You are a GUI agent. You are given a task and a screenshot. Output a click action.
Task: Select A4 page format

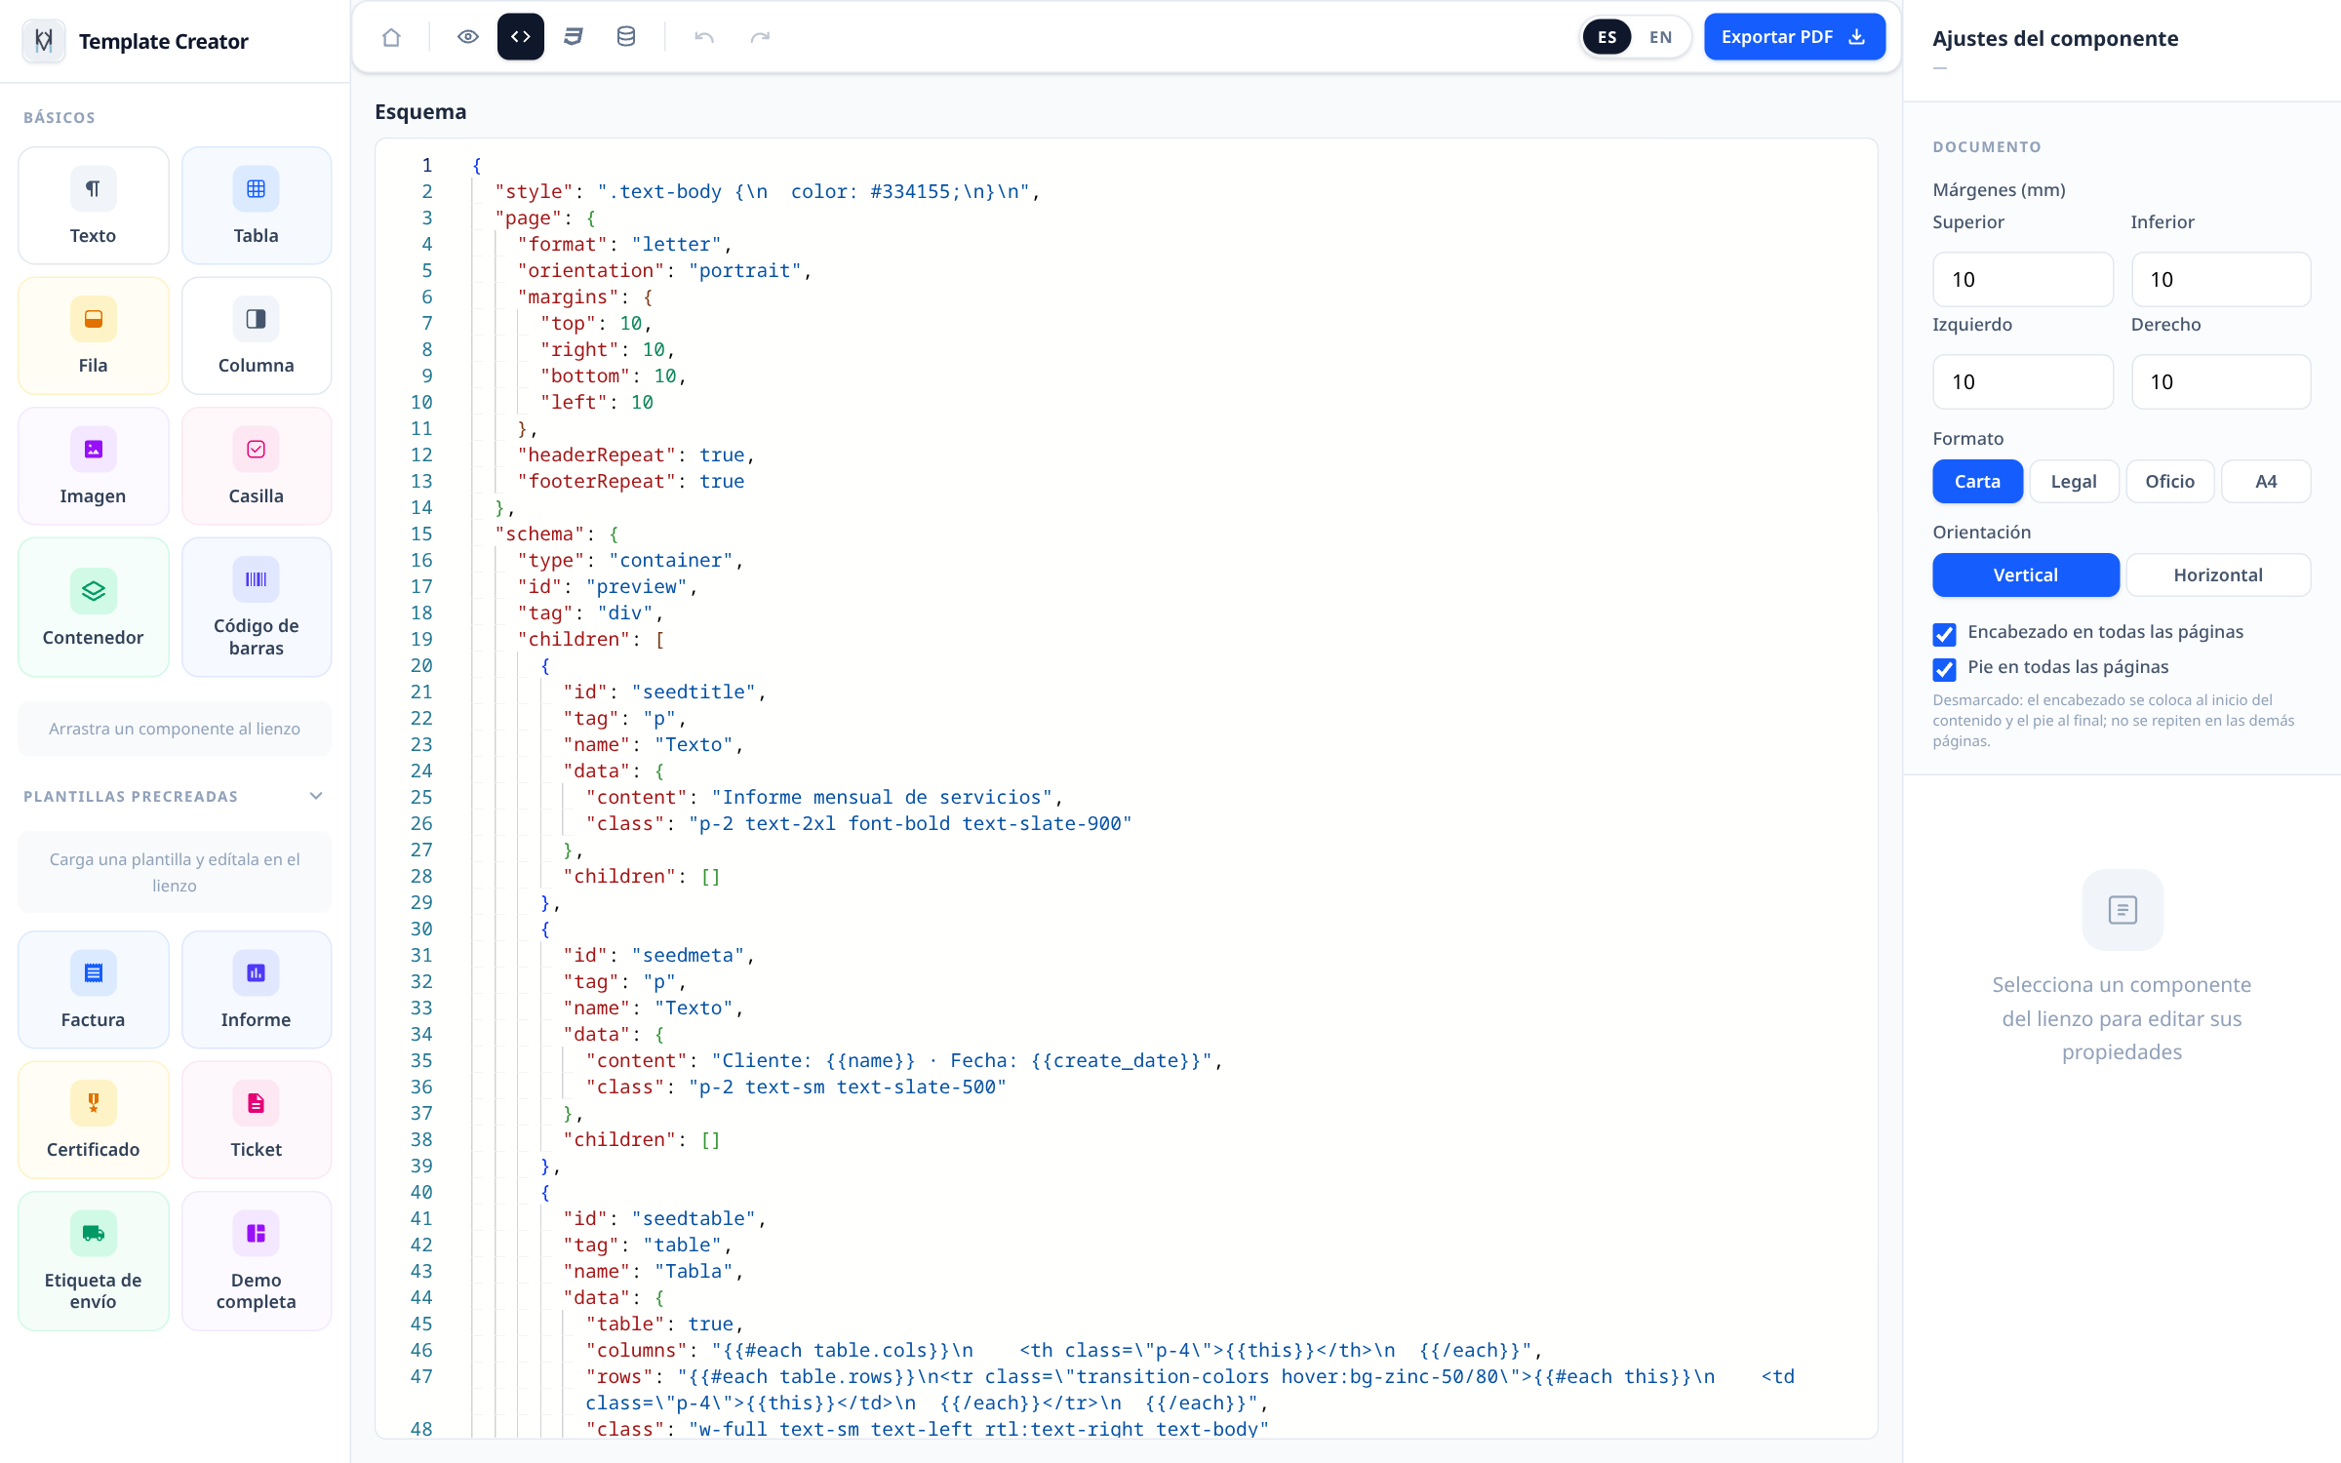(2266, 481)
